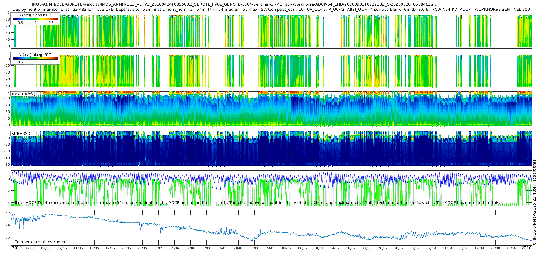Click the NetCDF file path title
The image size is (537, 253).
pyautogui.click(x=234, y=4)
